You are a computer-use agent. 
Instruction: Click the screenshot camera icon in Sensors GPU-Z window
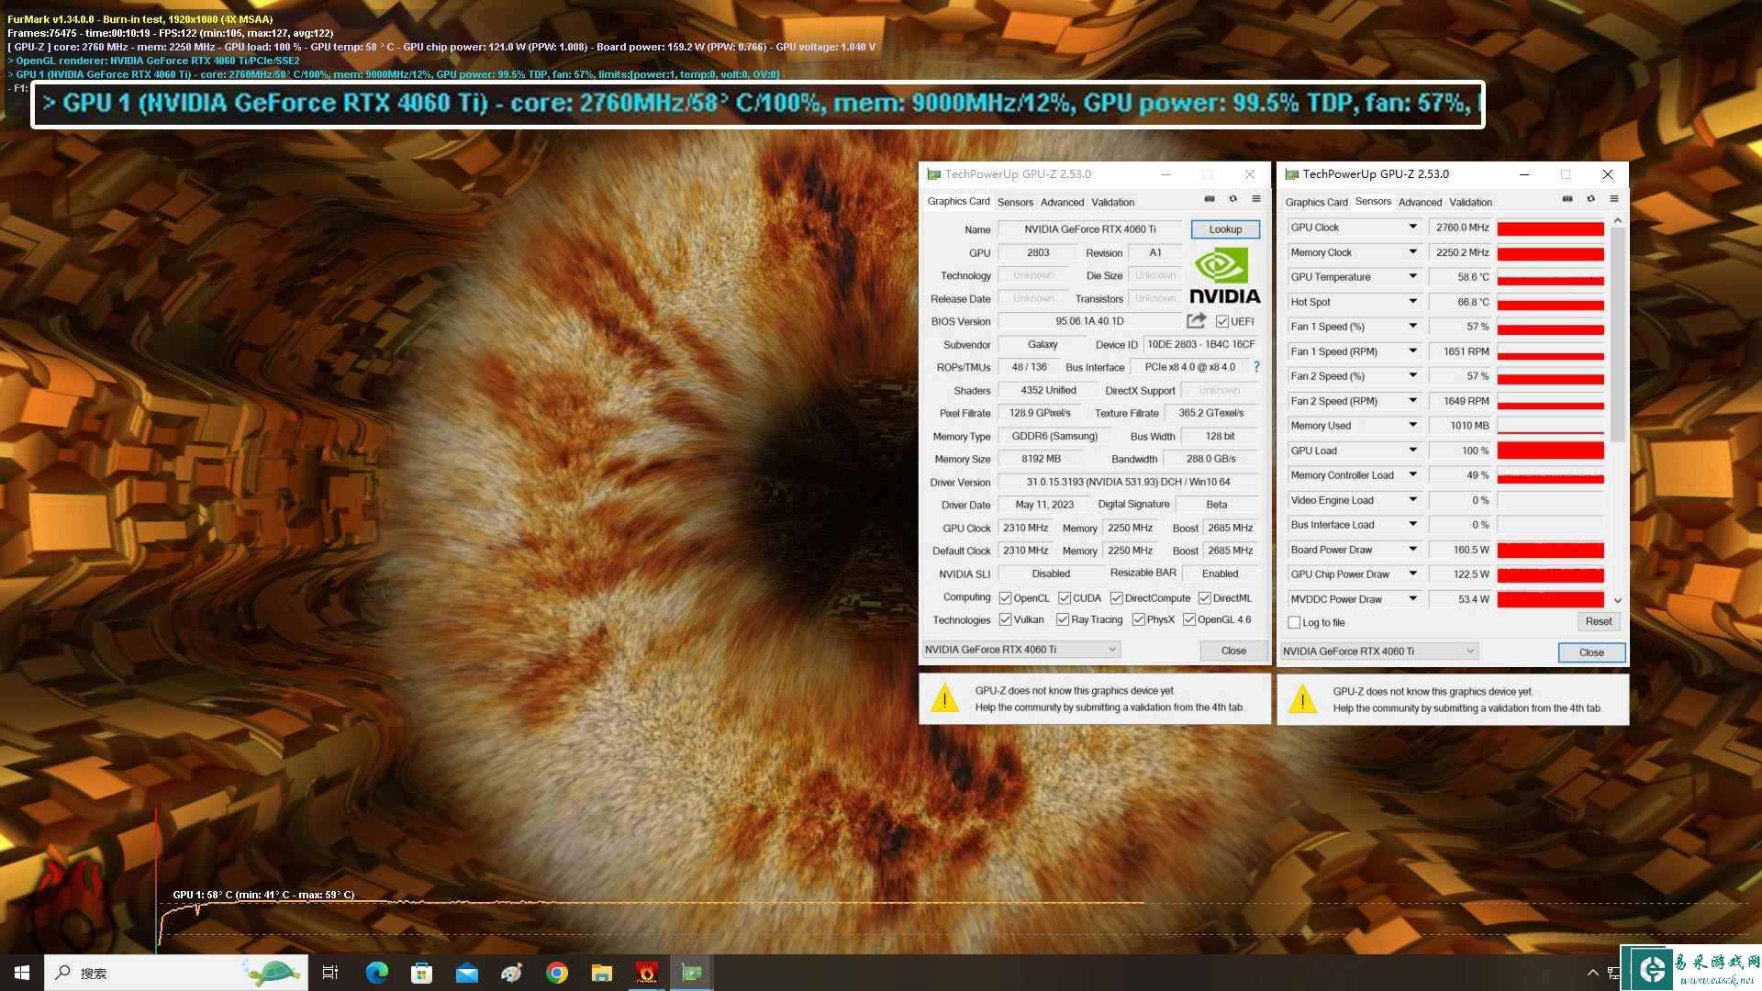point(1567,199)
